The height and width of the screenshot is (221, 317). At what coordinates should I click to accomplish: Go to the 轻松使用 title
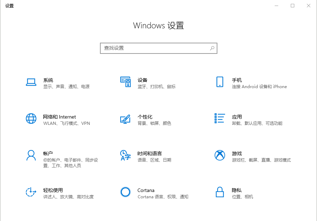53,191
